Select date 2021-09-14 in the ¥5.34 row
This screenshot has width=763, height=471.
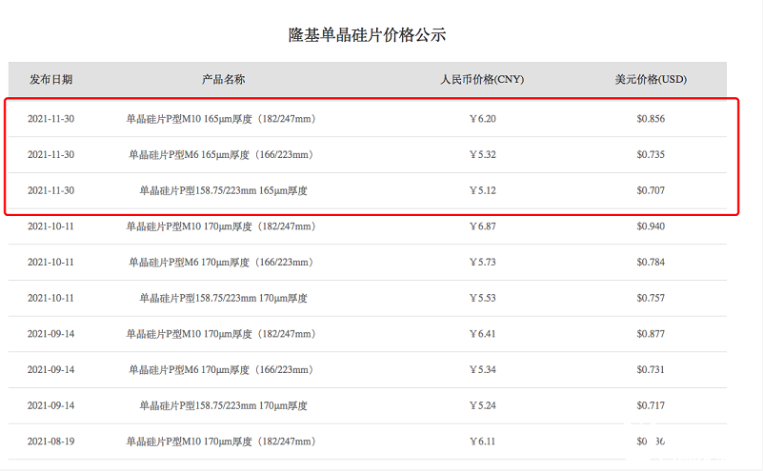coord(51,370)
